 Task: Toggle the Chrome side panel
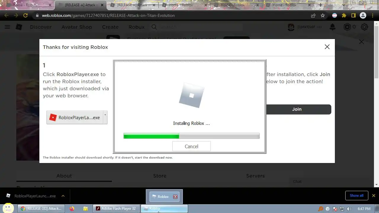(x=353, y=15)
